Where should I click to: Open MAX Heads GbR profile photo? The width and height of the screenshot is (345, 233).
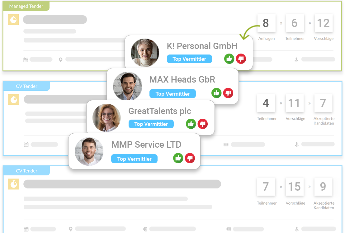pos(128,86)
